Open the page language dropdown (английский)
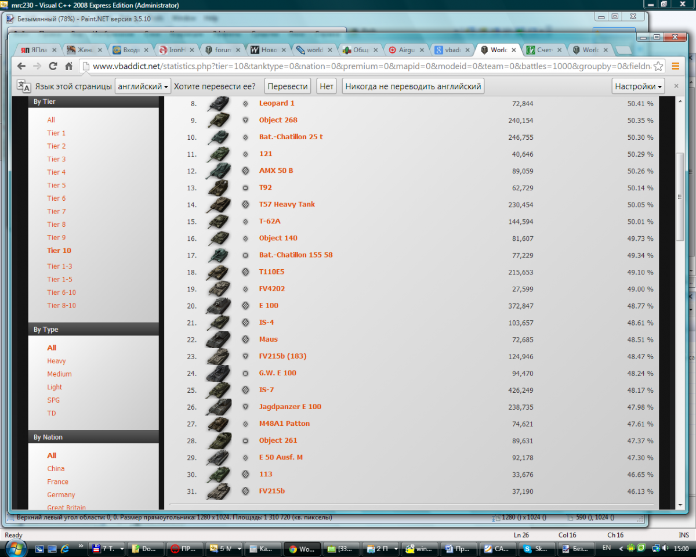The image size is (696, 557). tap(143, 86)
